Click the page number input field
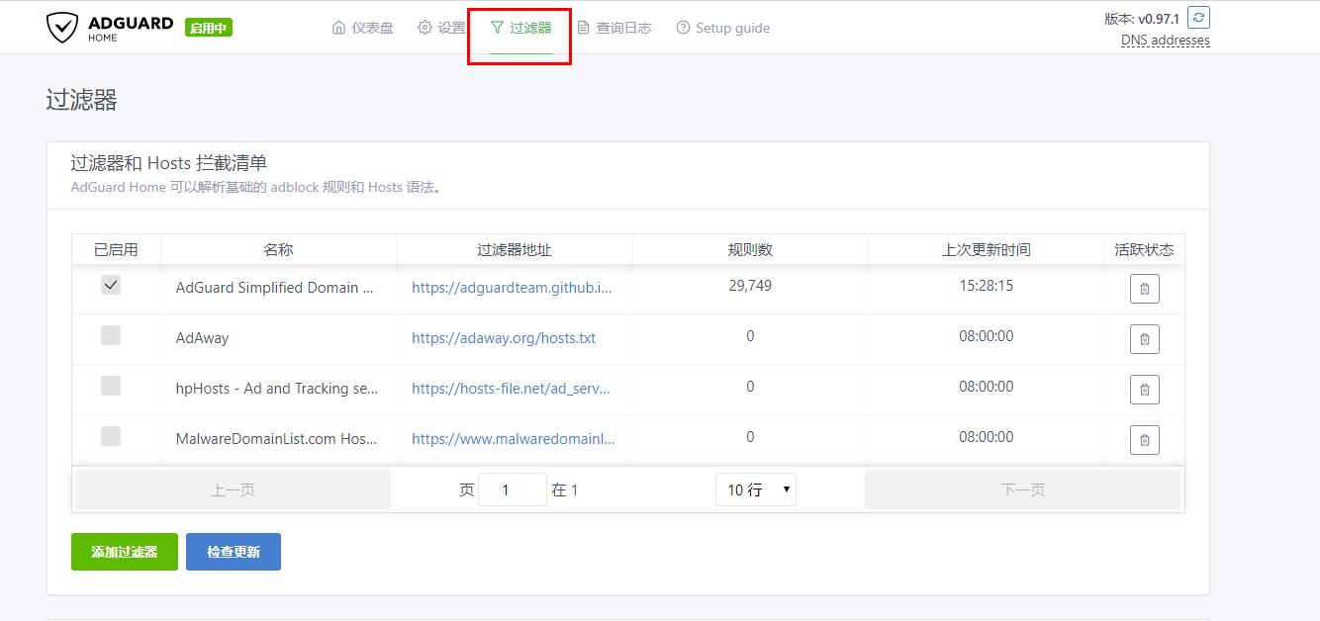Image resolution: width=1320 pixels, height=621 pixels. point(512,489)
